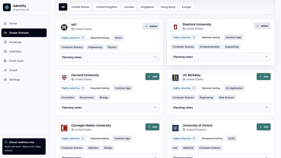The image size is (281, 158).
Task: Click the UCAS tag on Oxford
Action: pos(231,139)
